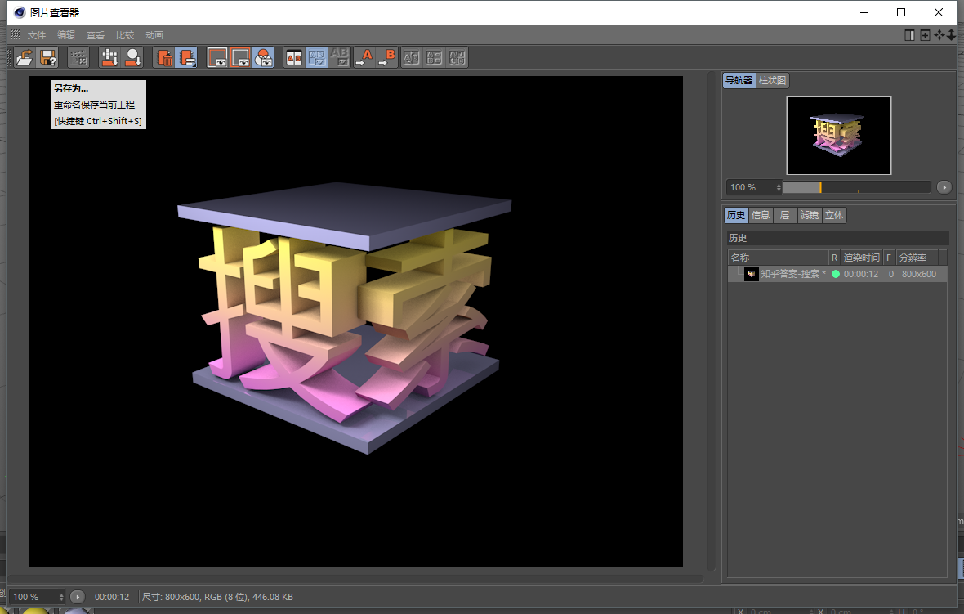Open the 比较 menu

pyautogui.click(x=125, y=35)
